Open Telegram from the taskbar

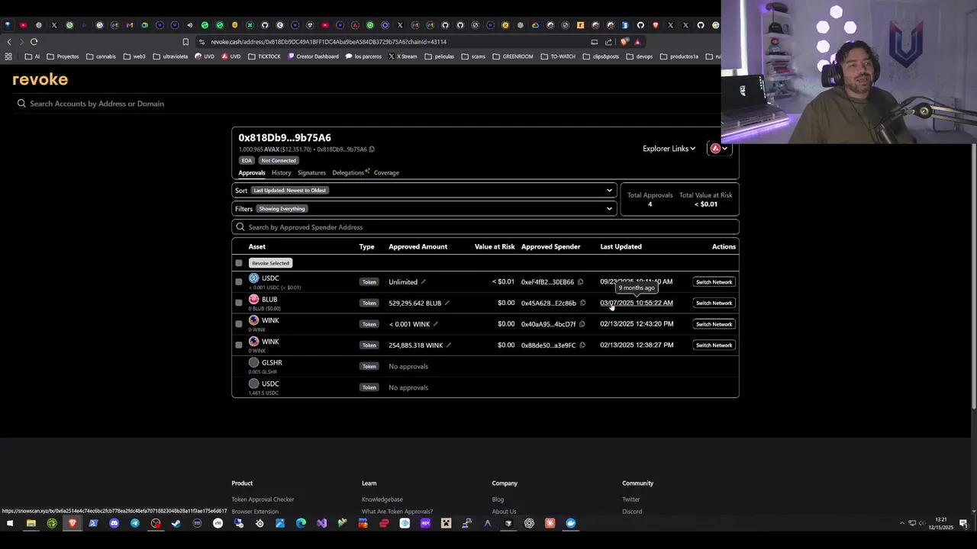coord(135,523)
